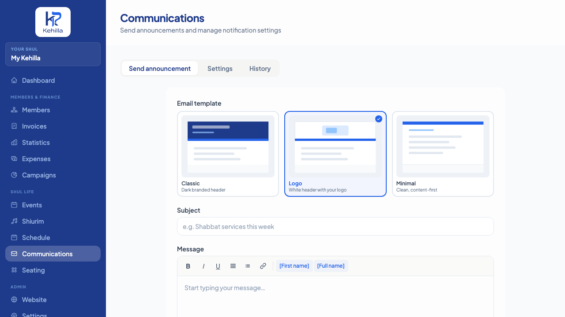Open Statistics in the sidebar
This screenshot has height=317, width=565.
53,142
